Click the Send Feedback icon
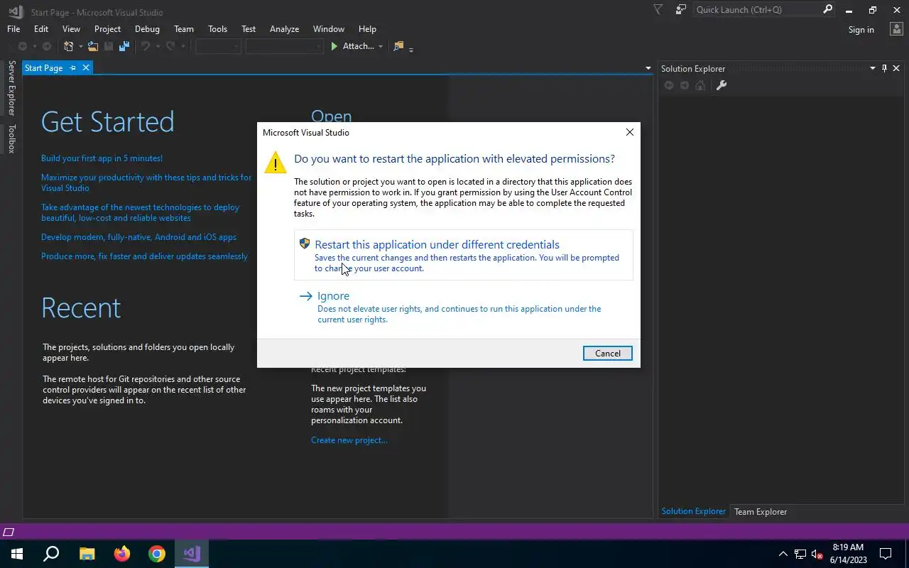909x568 pixels. [681, 9]
